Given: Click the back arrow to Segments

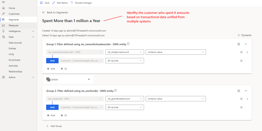Looking at the screenshot, I should pos(44,12).
